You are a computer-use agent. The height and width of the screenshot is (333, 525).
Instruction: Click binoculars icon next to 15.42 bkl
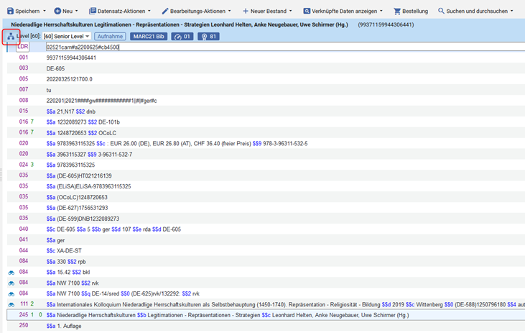(11, 273)
